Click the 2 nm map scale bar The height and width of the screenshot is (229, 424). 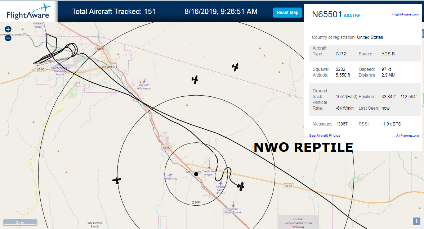[20, 222]
